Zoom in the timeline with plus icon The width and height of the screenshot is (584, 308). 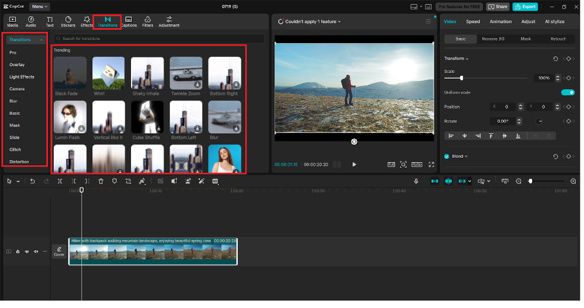tap(573, 181)
